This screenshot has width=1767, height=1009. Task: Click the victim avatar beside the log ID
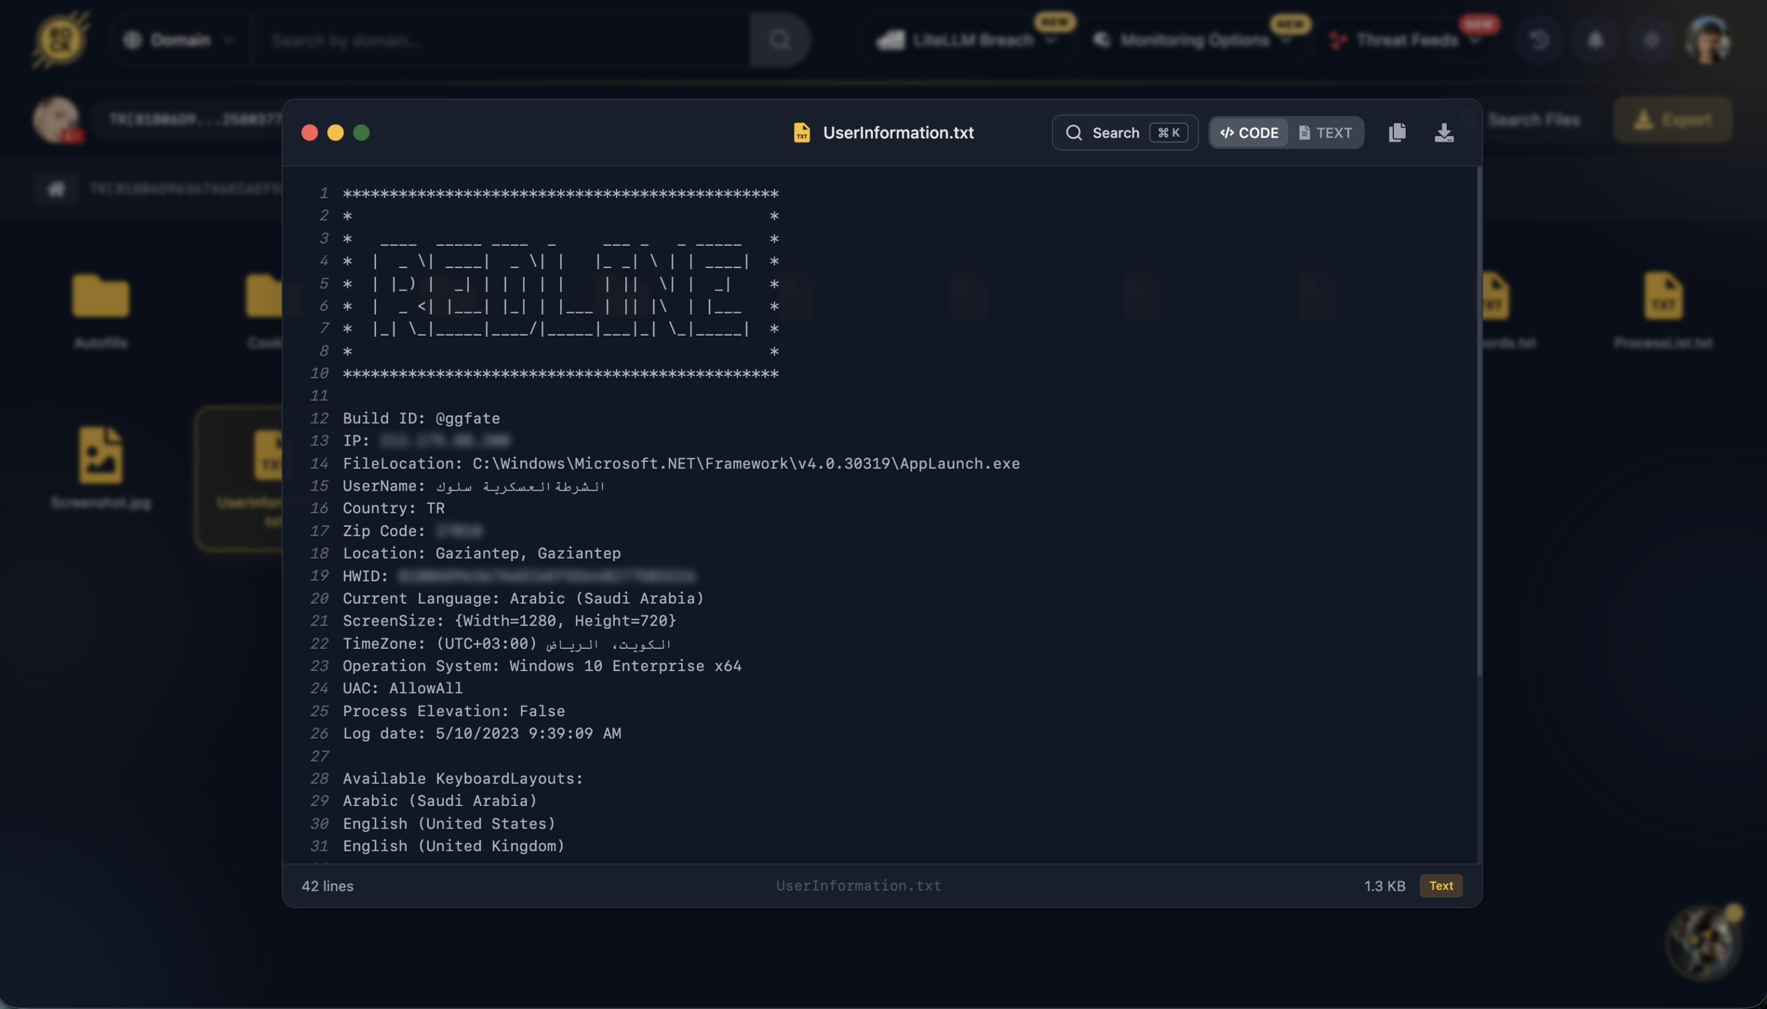tap(56, 120)
